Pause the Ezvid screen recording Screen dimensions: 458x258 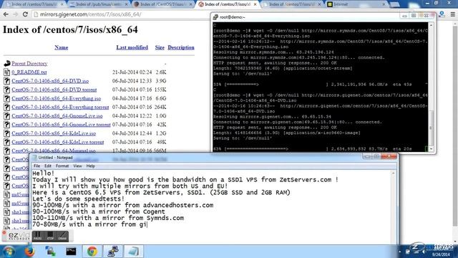(x=37, y=236)
